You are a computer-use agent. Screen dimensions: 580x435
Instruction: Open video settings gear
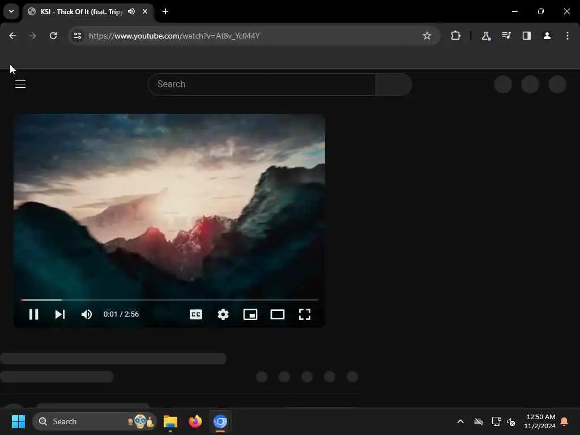[223, 314]
